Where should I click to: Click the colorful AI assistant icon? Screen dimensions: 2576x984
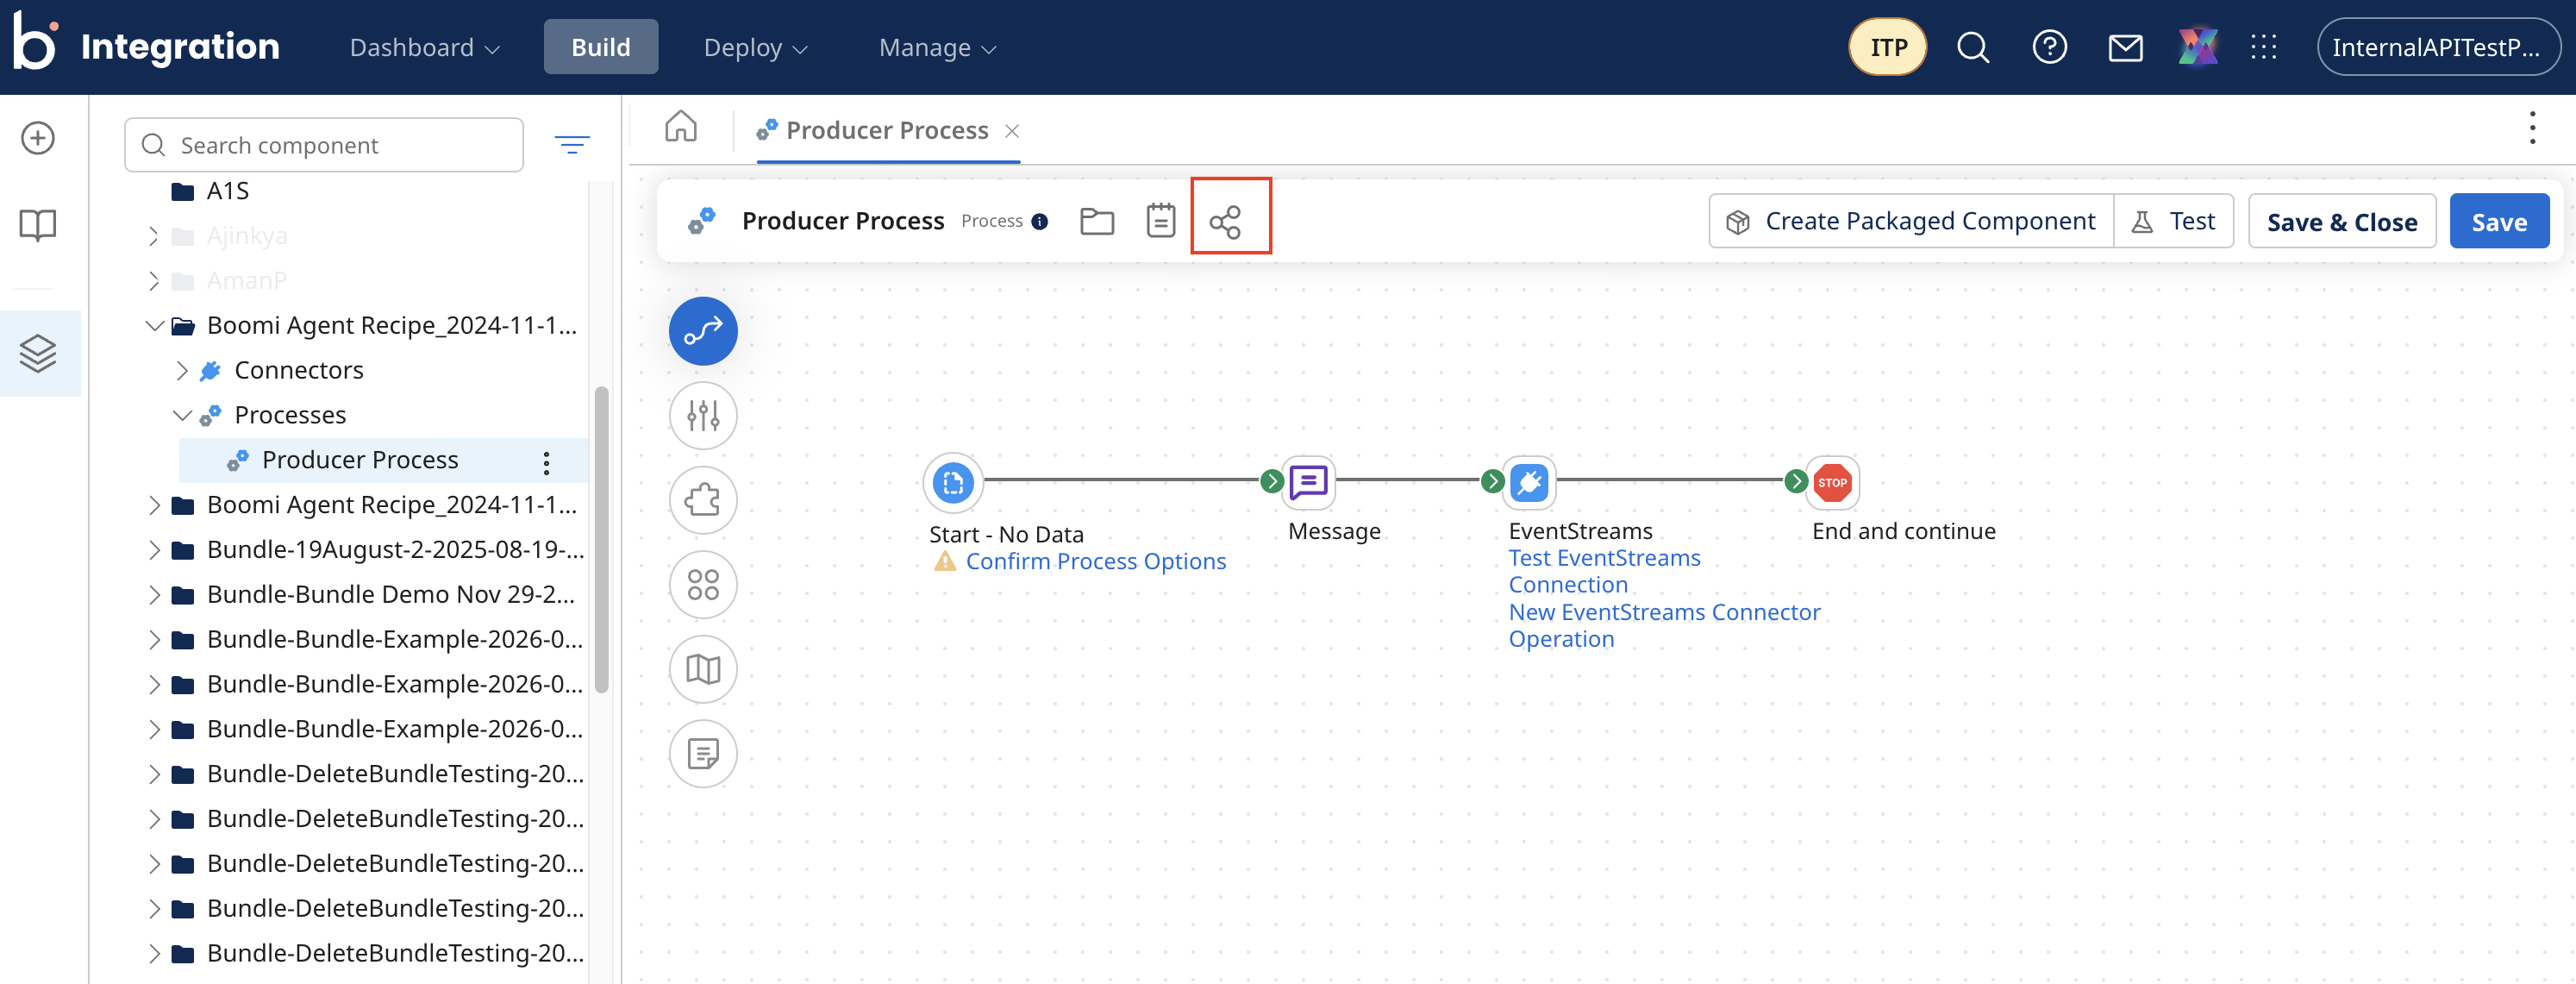point(2198,47)
